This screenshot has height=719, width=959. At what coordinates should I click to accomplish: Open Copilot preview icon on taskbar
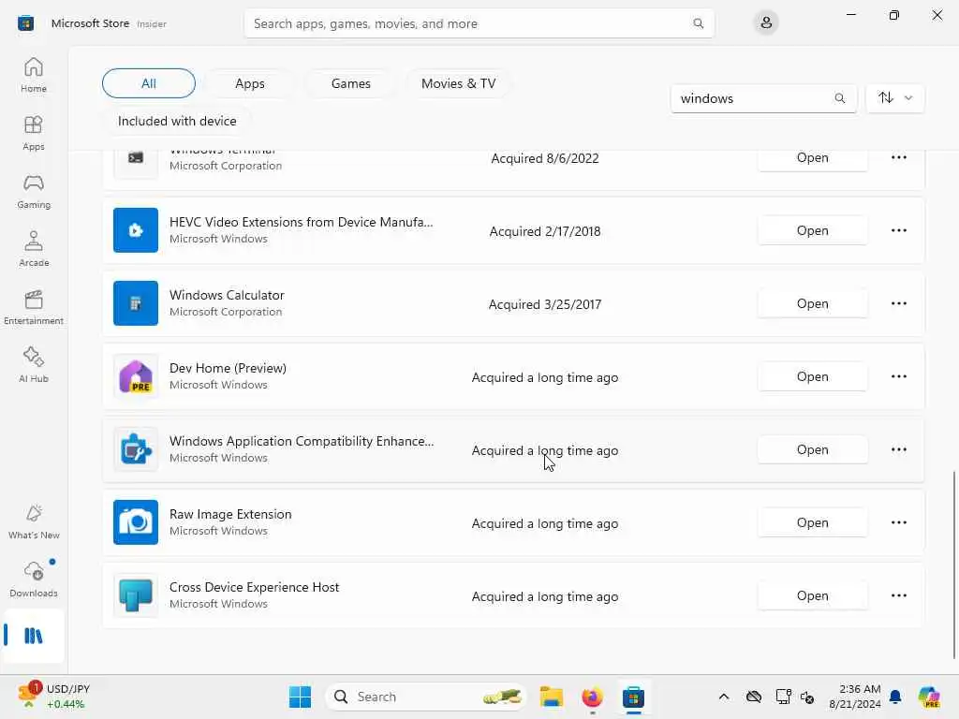pos(929,697)
